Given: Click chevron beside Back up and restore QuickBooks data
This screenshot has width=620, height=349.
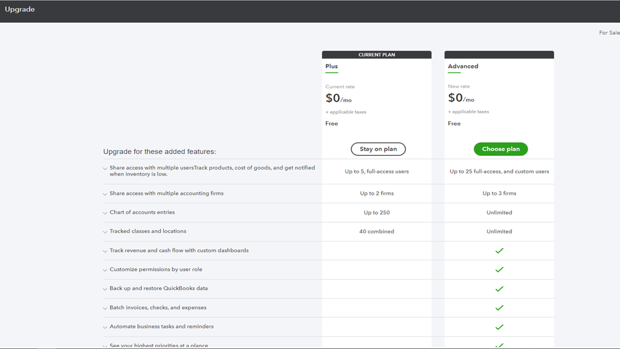Looking at the screenshot, I should click(x=105, y=289).
